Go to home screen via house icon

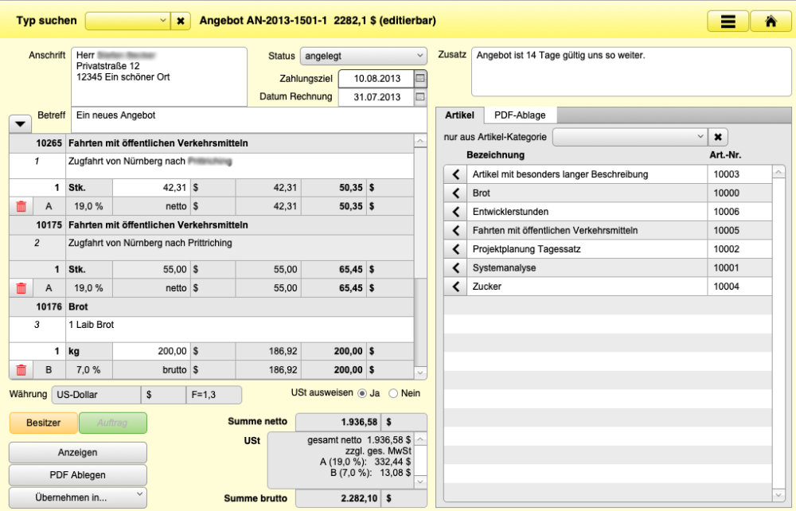(771, 21)
